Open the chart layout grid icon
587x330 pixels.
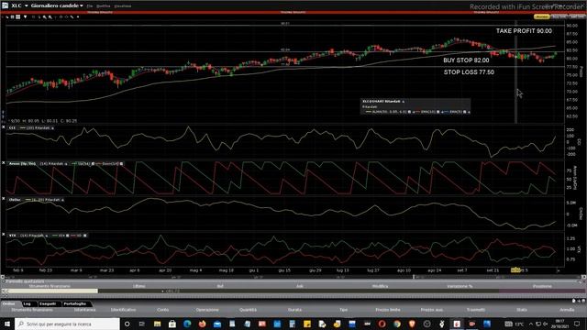click(12, 16)
